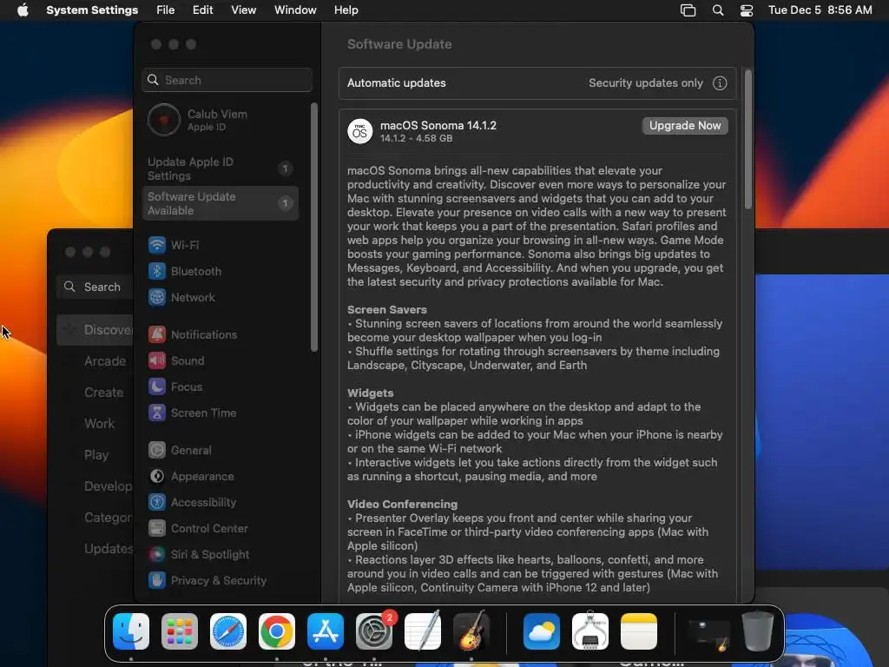
Task: Open Trash from the Dock
Action: point(757,631)
